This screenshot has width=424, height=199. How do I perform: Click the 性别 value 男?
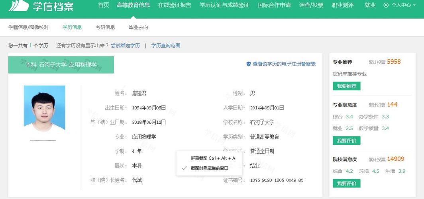253,94
